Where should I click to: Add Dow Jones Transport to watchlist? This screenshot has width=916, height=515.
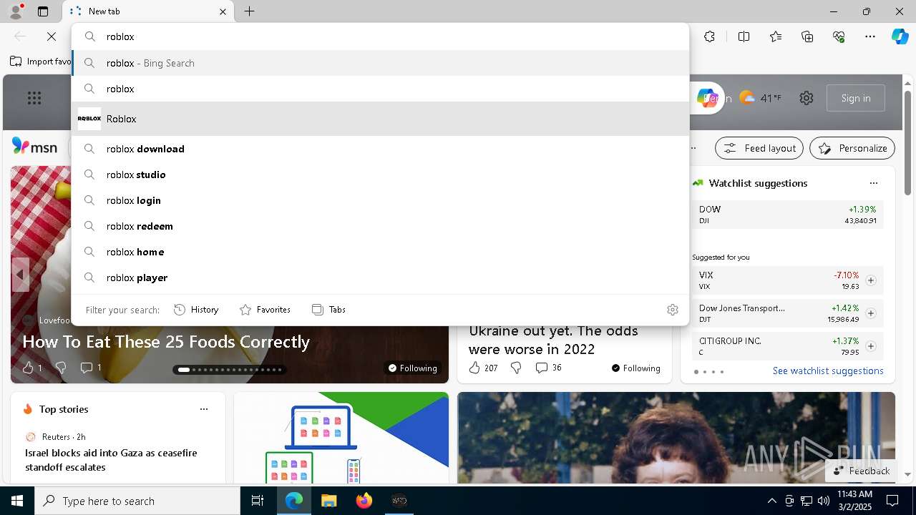tap(871, 313)
